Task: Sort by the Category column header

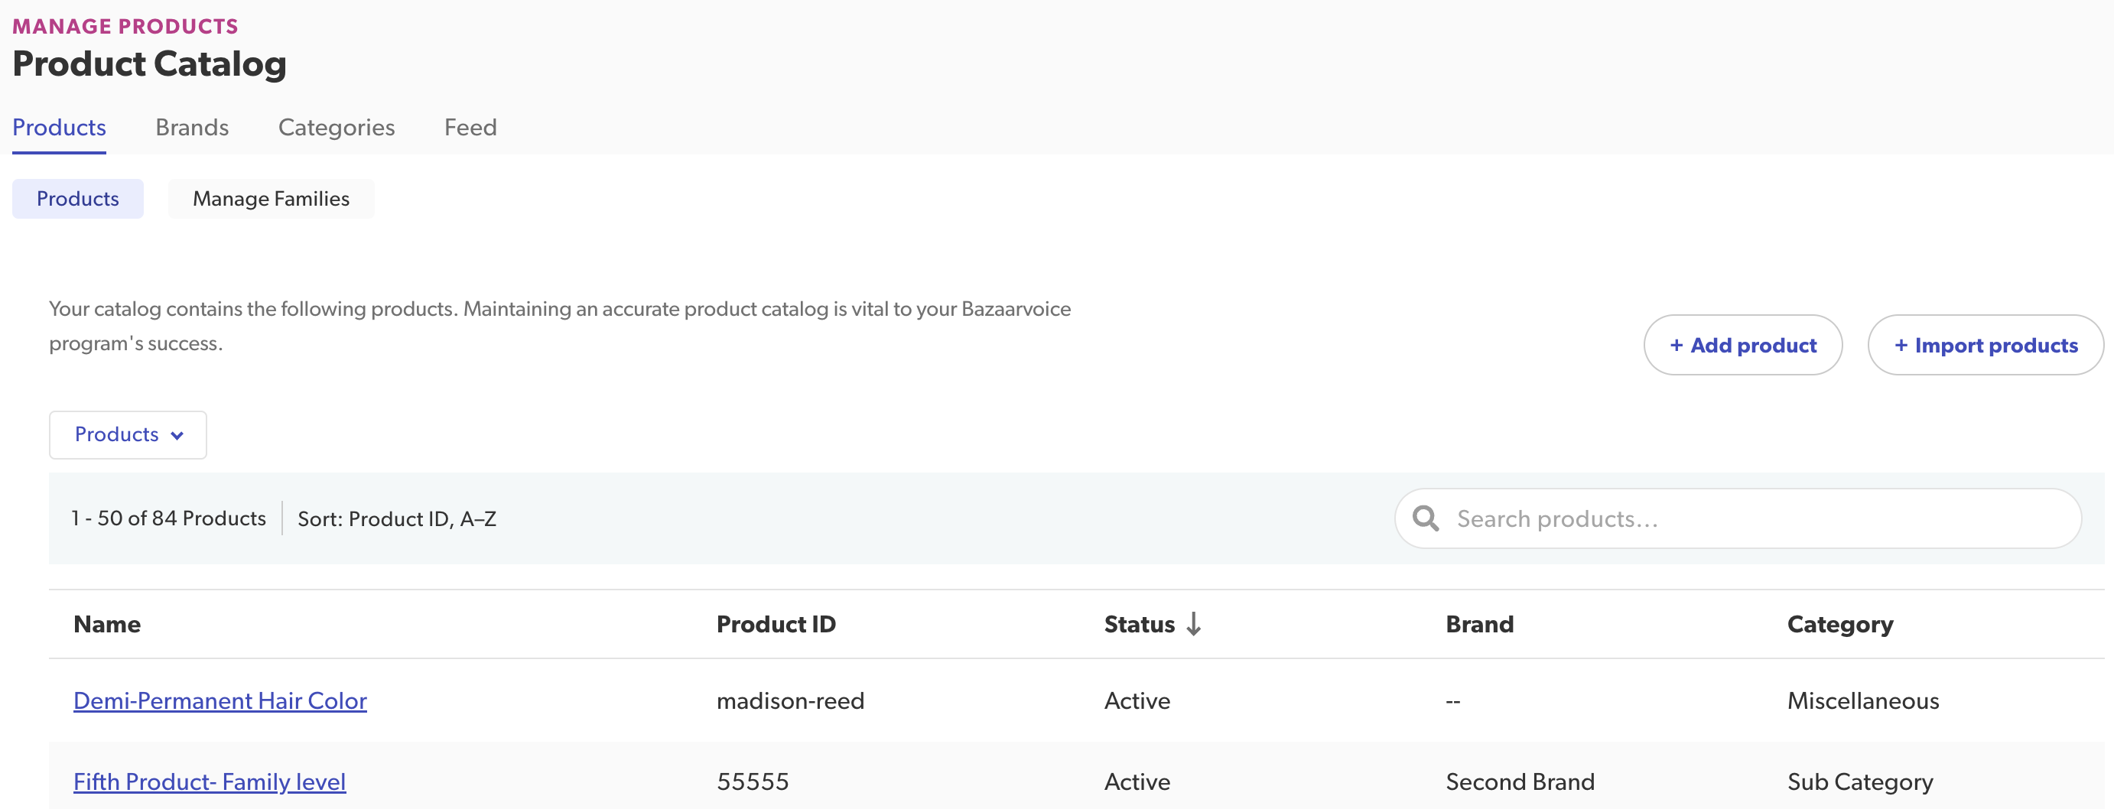Action: pos(1840,625)
